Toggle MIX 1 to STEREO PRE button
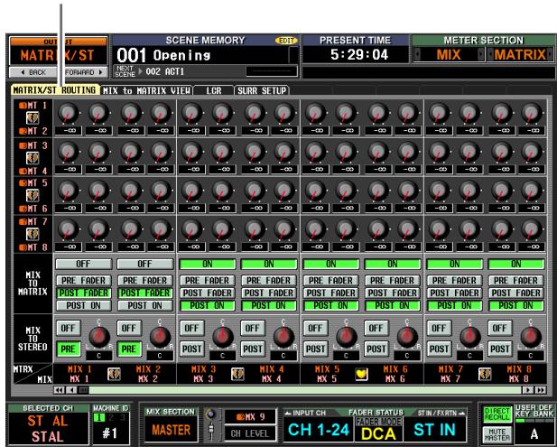The image size is (557, 447). (x=69, y=349)
